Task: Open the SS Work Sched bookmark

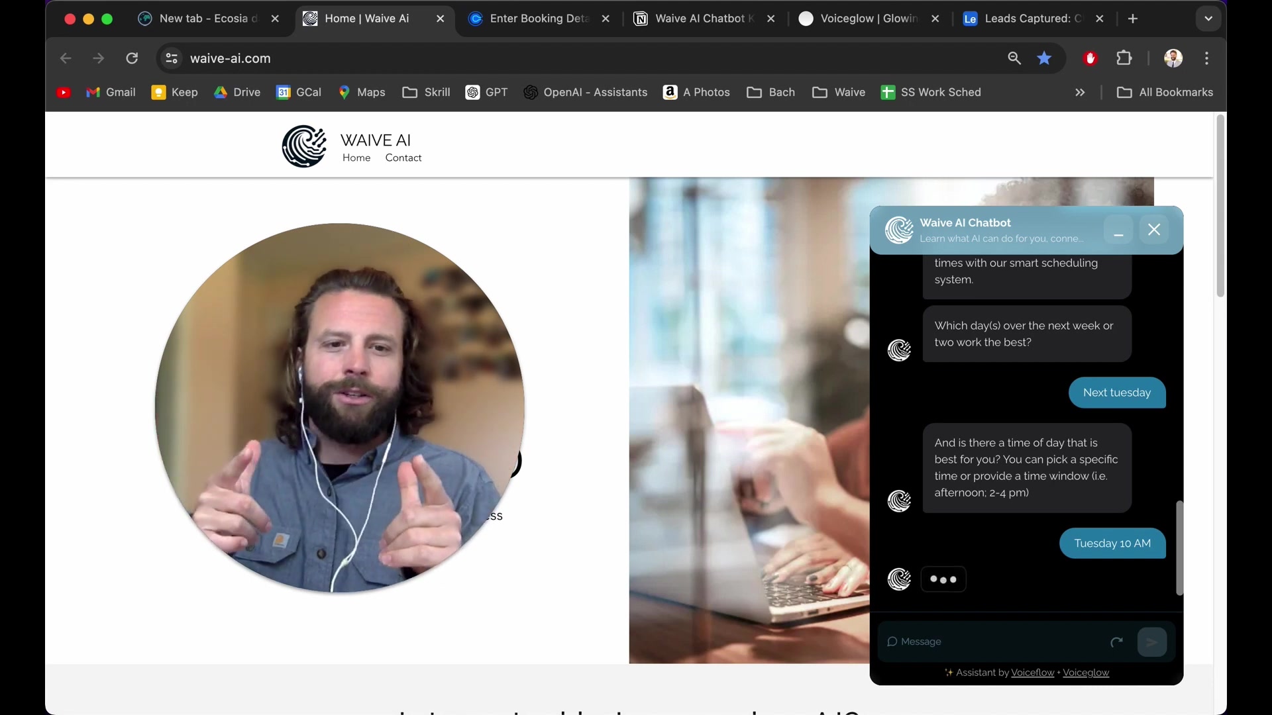Action: point(931,93)
